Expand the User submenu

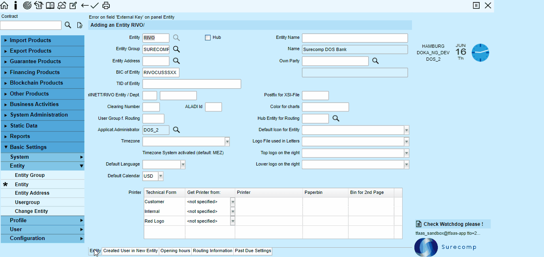43,229
